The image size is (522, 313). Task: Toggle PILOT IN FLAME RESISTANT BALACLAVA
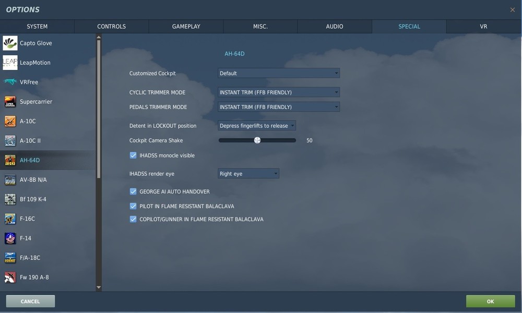click(133, 206)
